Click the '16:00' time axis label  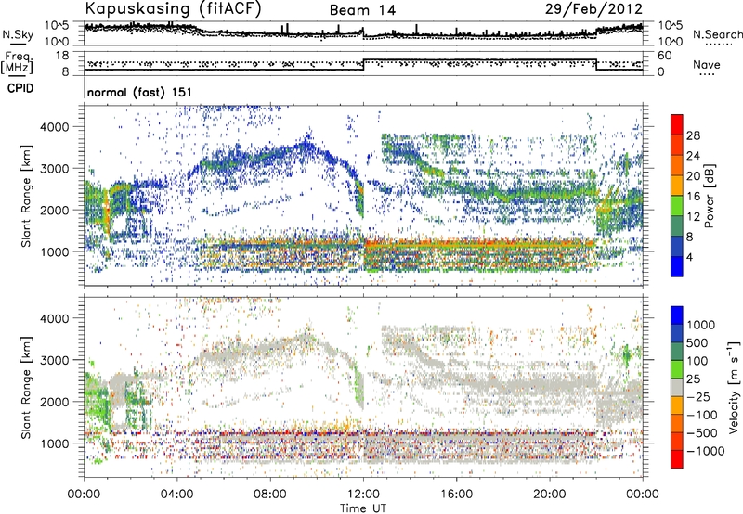tap(456, 494)
